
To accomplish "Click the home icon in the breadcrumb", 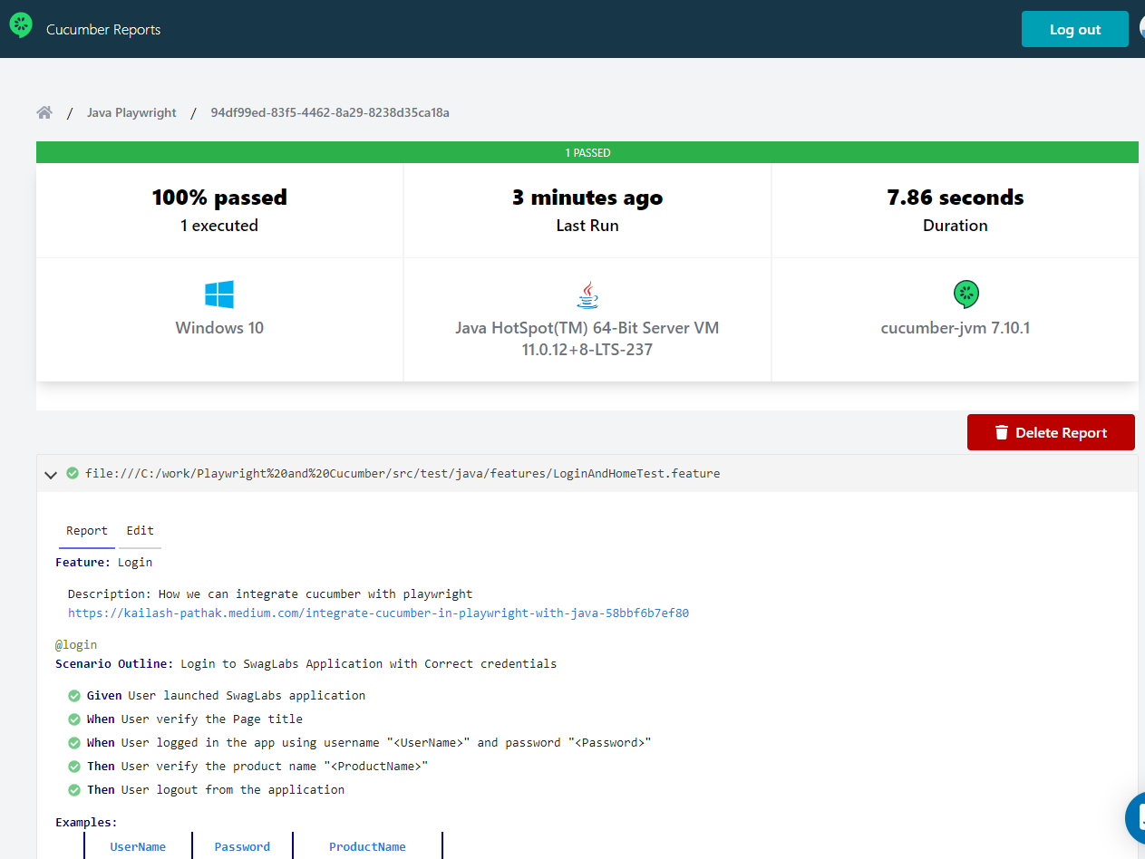I will pos(44,111).
